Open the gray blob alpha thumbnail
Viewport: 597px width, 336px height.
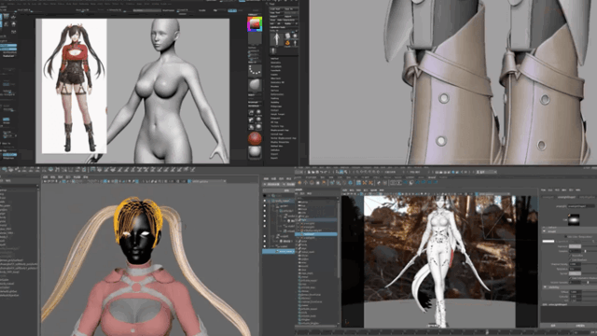pos(255,85)
